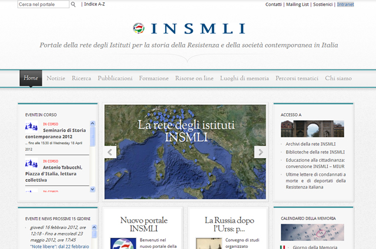Open the Luoghi di memoria menu
Screen dimensions: 376x249
[244, 79]
